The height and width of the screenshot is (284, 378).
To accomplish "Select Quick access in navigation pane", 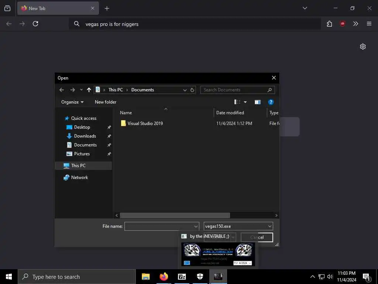I will [x=84, y=118].
